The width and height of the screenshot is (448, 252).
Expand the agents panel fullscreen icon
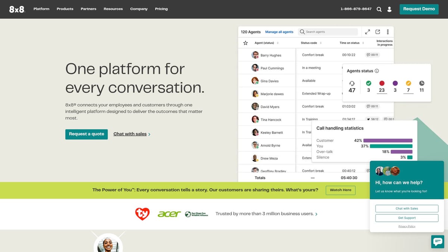tap(367, 32)
